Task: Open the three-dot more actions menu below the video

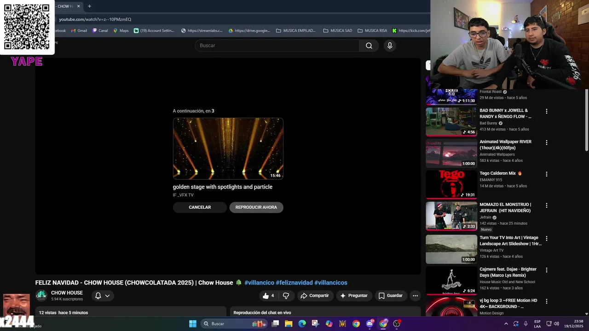Action: pos(415,296)
